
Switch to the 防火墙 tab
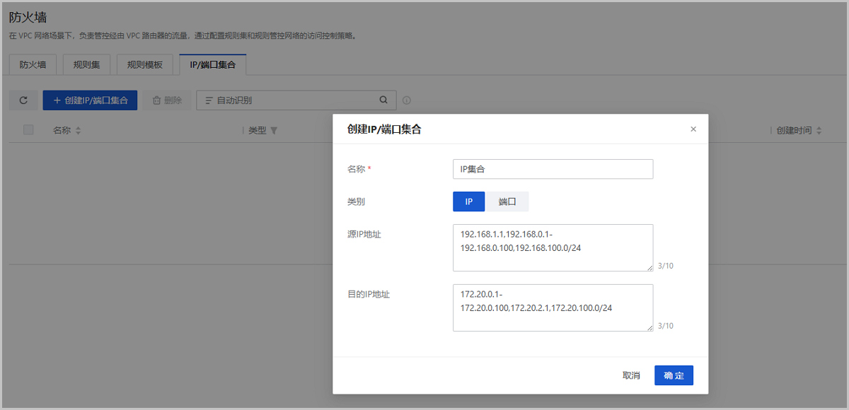pos(33,64)
